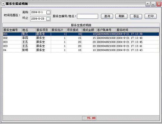Select the 张明 row with number 04
The width and height of the screenshot is (162, 124).
pyautogui.click(x=81, y=50)
